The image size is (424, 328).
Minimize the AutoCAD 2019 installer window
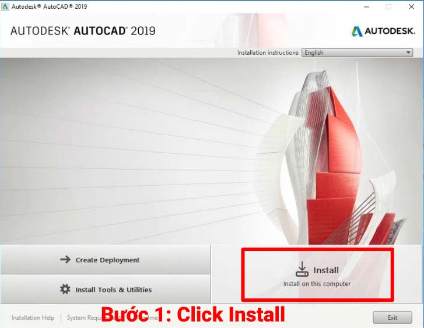click(366, 7)
